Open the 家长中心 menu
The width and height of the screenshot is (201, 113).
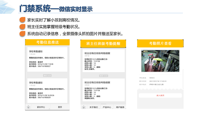(41, 107)
